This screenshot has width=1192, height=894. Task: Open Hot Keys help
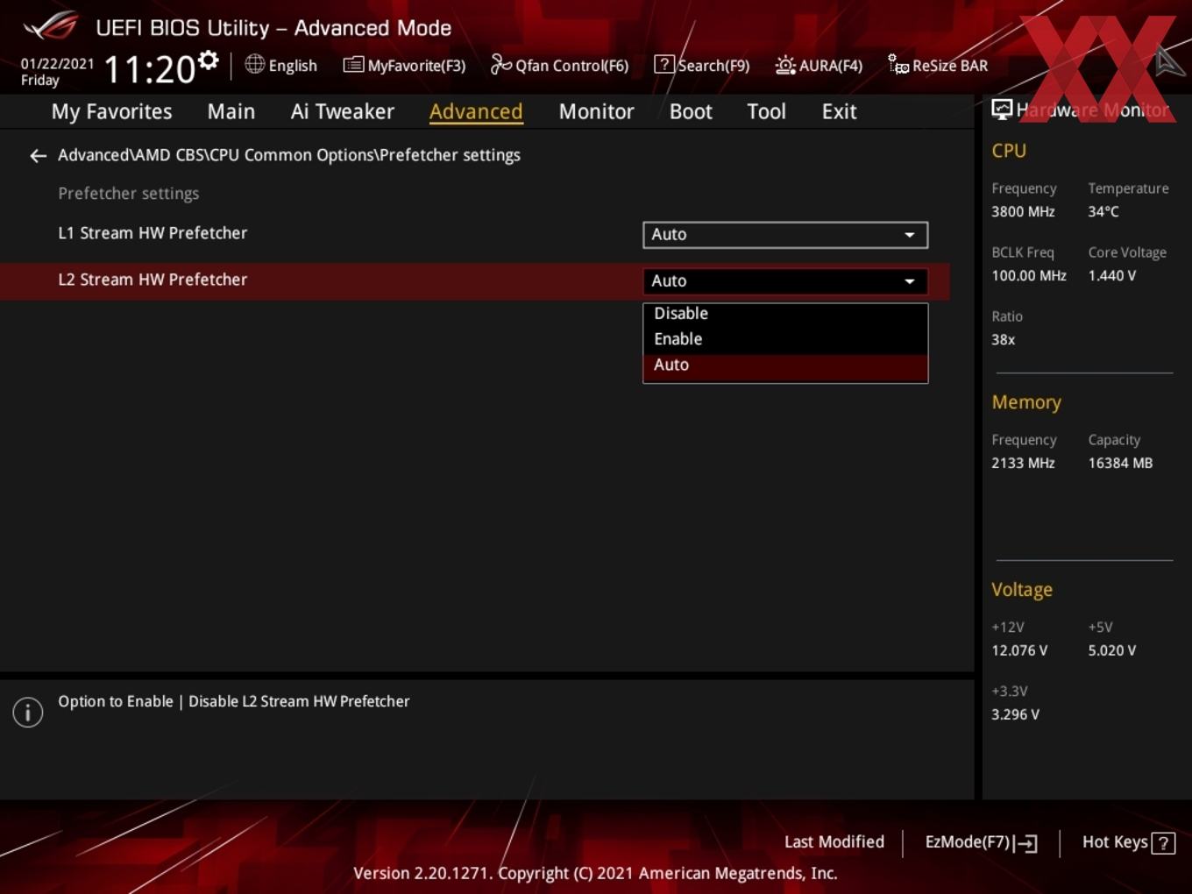coord(1129,842)
